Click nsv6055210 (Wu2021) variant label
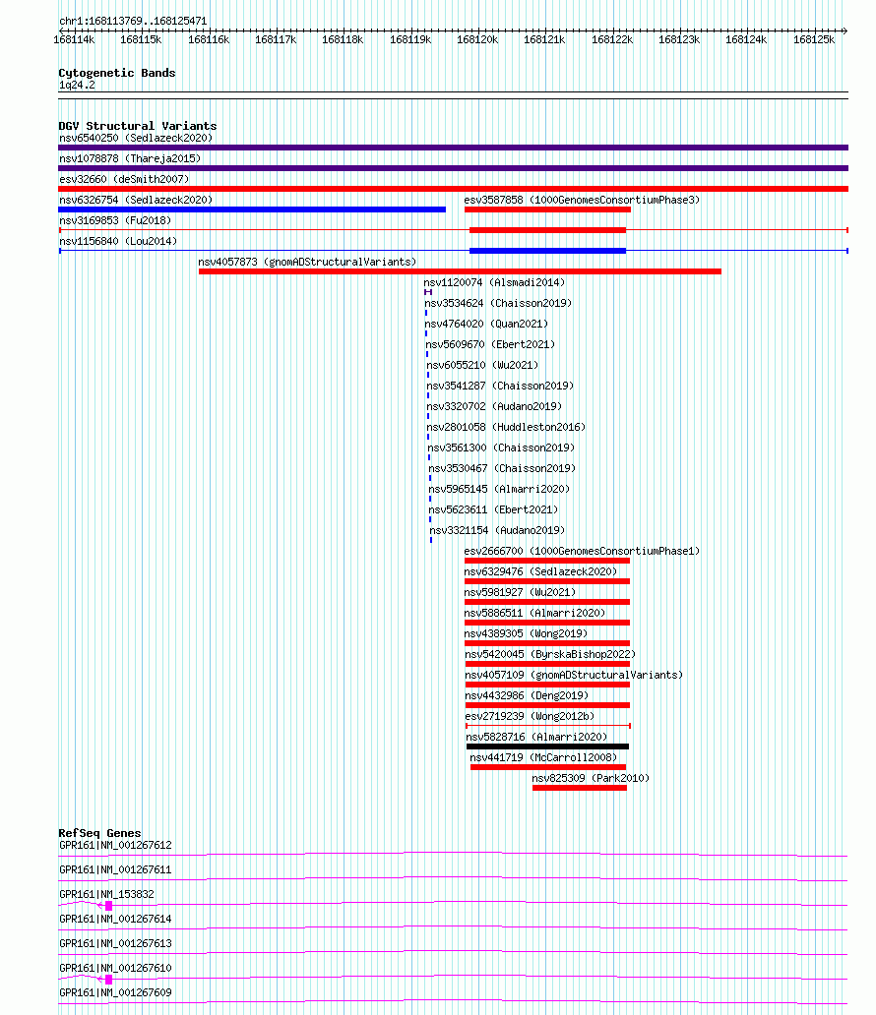 [x=482, y=366]
